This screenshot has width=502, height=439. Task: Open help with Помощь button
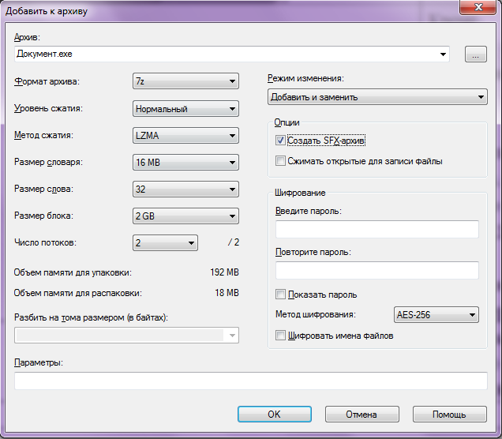[x=449, y=415]
